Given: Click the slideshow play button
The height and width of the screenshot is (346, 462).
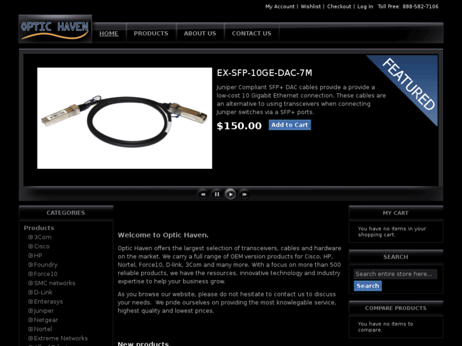Looking at the screenshot, I should click(231, 194).
